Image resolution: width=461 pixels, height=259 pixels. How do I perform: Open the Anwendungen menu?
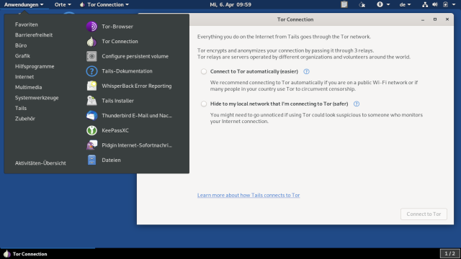24,4
